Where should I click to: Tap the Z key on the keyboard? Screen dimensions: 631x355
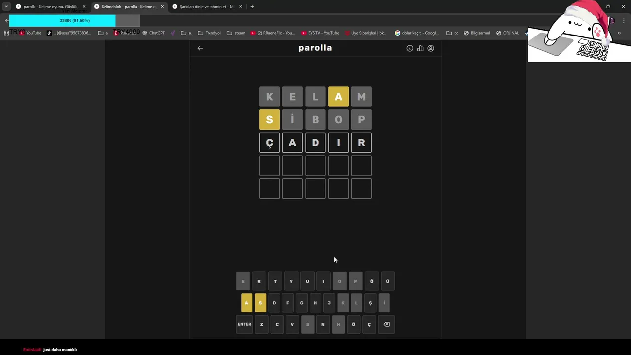(x=261, y=324)
